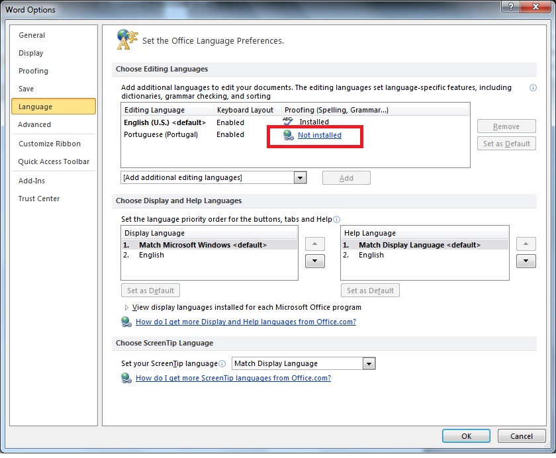Click the Editing Language column header
Viewport: 556px width, 458px height.
click(x=167, y=110)
